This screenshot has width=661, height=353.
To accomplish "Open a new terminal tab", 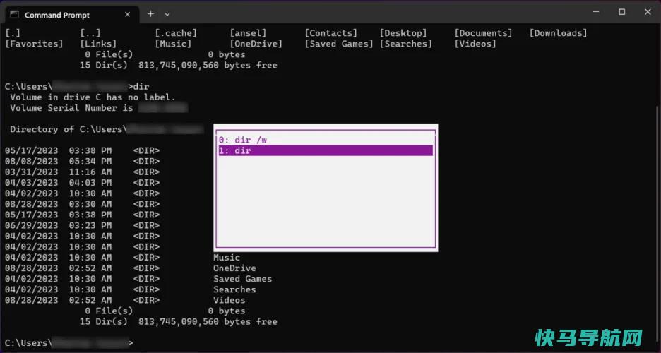I will 150,14.
